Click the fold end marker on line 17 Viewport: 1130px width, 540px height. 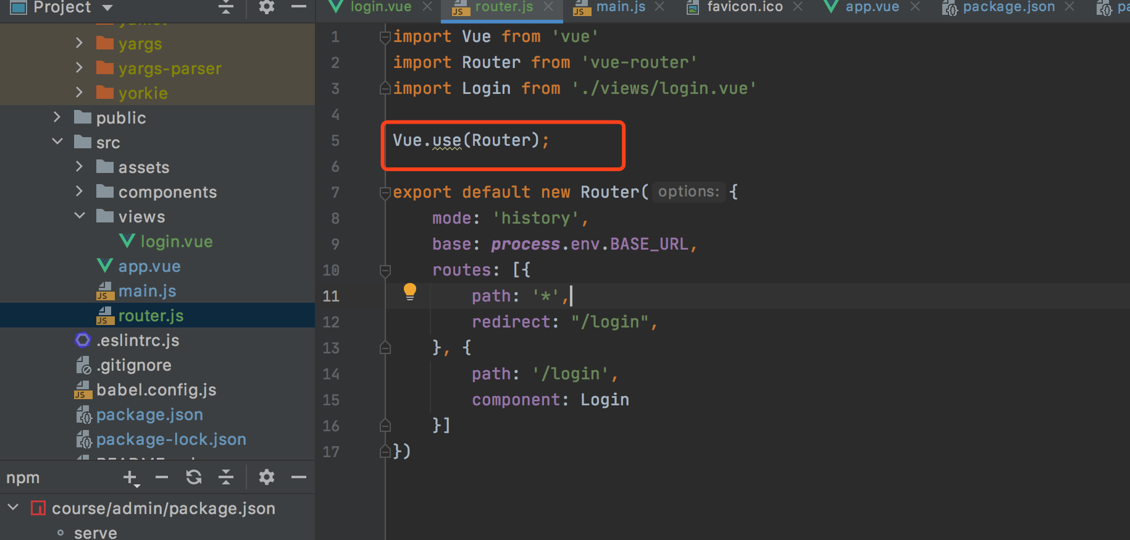coord(385,452)
